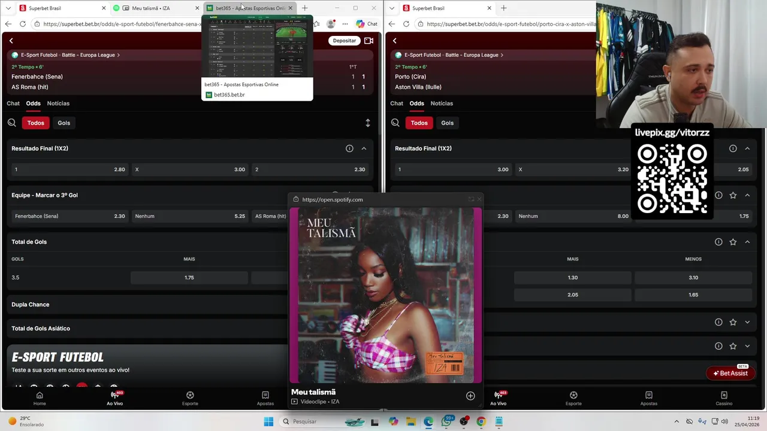This screenshot has height=431, width=767.
Task: Open Apostas in left window bottom bar
Action: click(x=265, y=399)
